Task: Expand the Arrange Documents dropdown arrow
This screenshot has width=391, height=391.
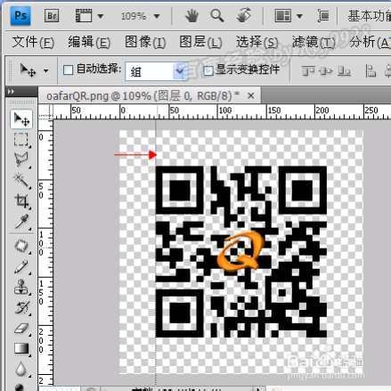Action: click(x=299, y=16)
